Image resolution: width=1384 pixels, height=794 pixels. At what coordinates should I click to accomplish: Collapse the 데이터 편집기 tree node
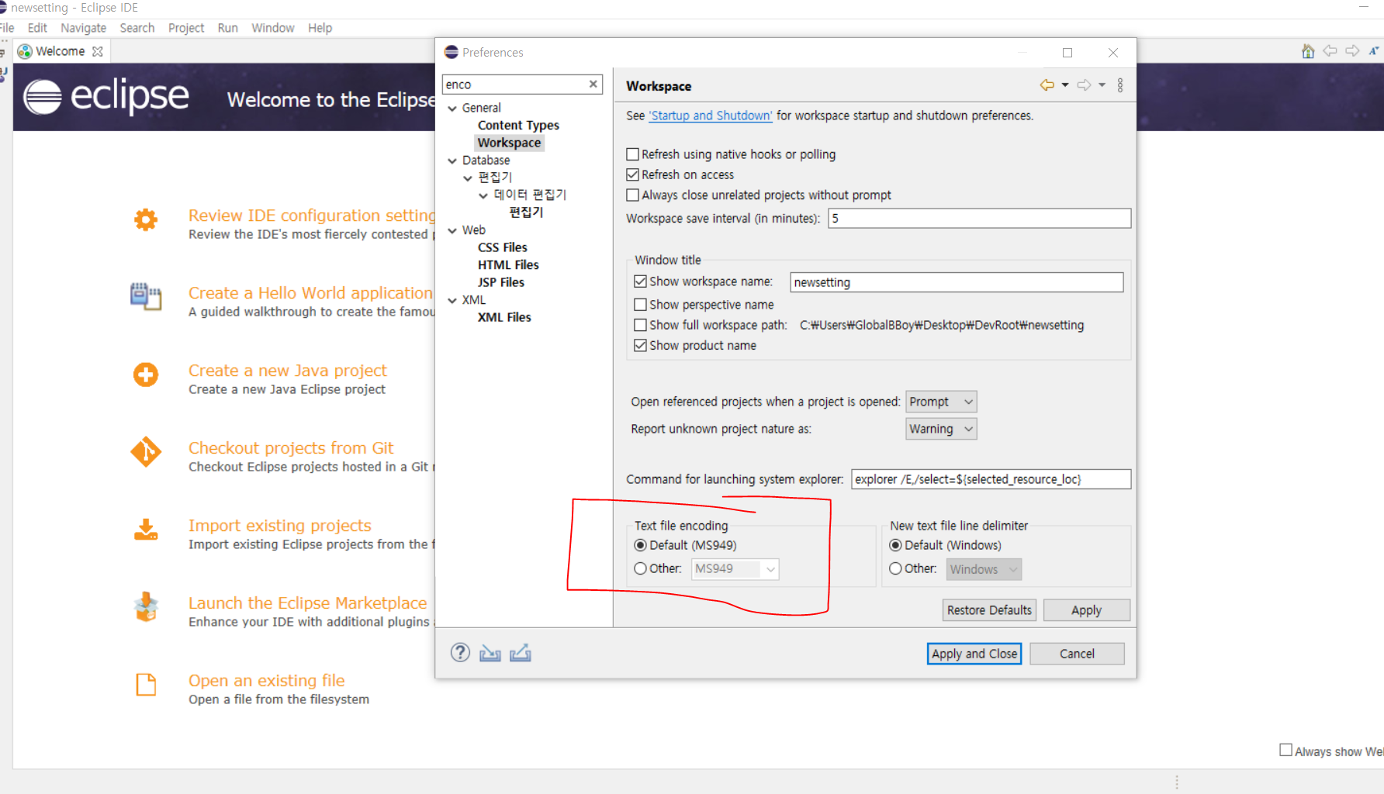484,195
